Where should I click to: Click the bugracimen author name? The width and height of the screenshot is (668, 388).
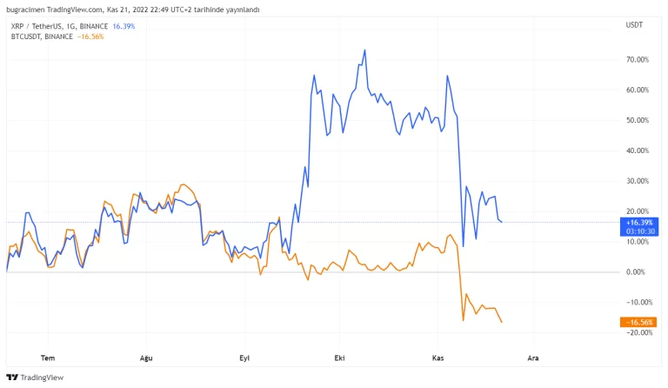pos(24,9)
